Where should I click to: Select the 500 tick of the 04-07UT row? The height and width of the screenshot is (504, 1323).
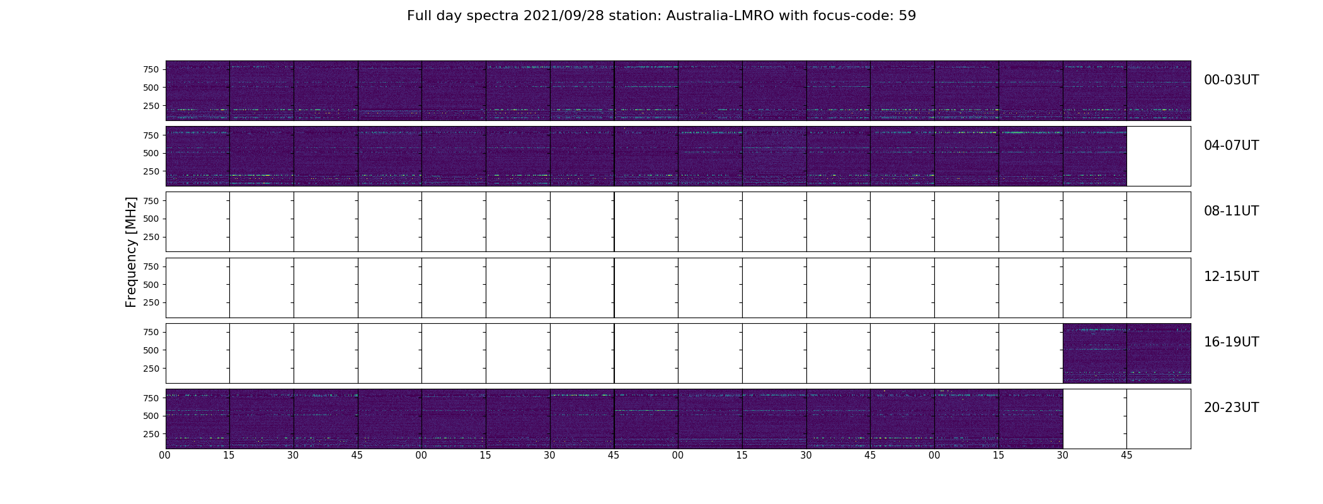[151, 153]
